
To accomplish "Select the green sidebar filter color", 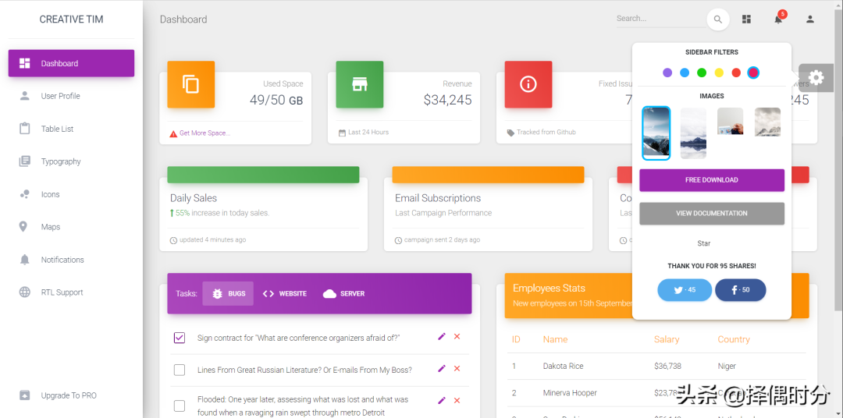I will click(x=702, y=73).
